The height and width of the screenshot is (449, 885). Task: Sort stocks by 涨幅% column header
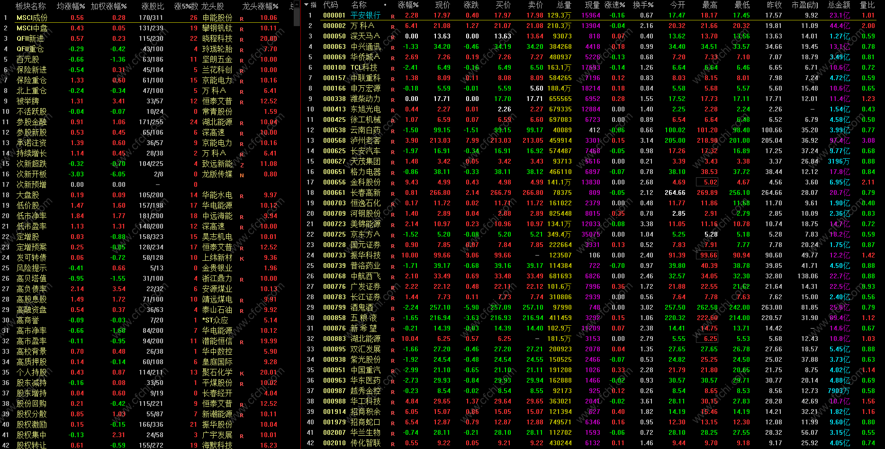[408, 5]
